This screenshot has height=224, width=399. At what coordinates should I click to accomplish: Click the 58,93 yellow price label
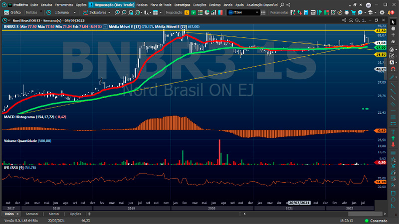pyautogui.click(x=381, y=55)
